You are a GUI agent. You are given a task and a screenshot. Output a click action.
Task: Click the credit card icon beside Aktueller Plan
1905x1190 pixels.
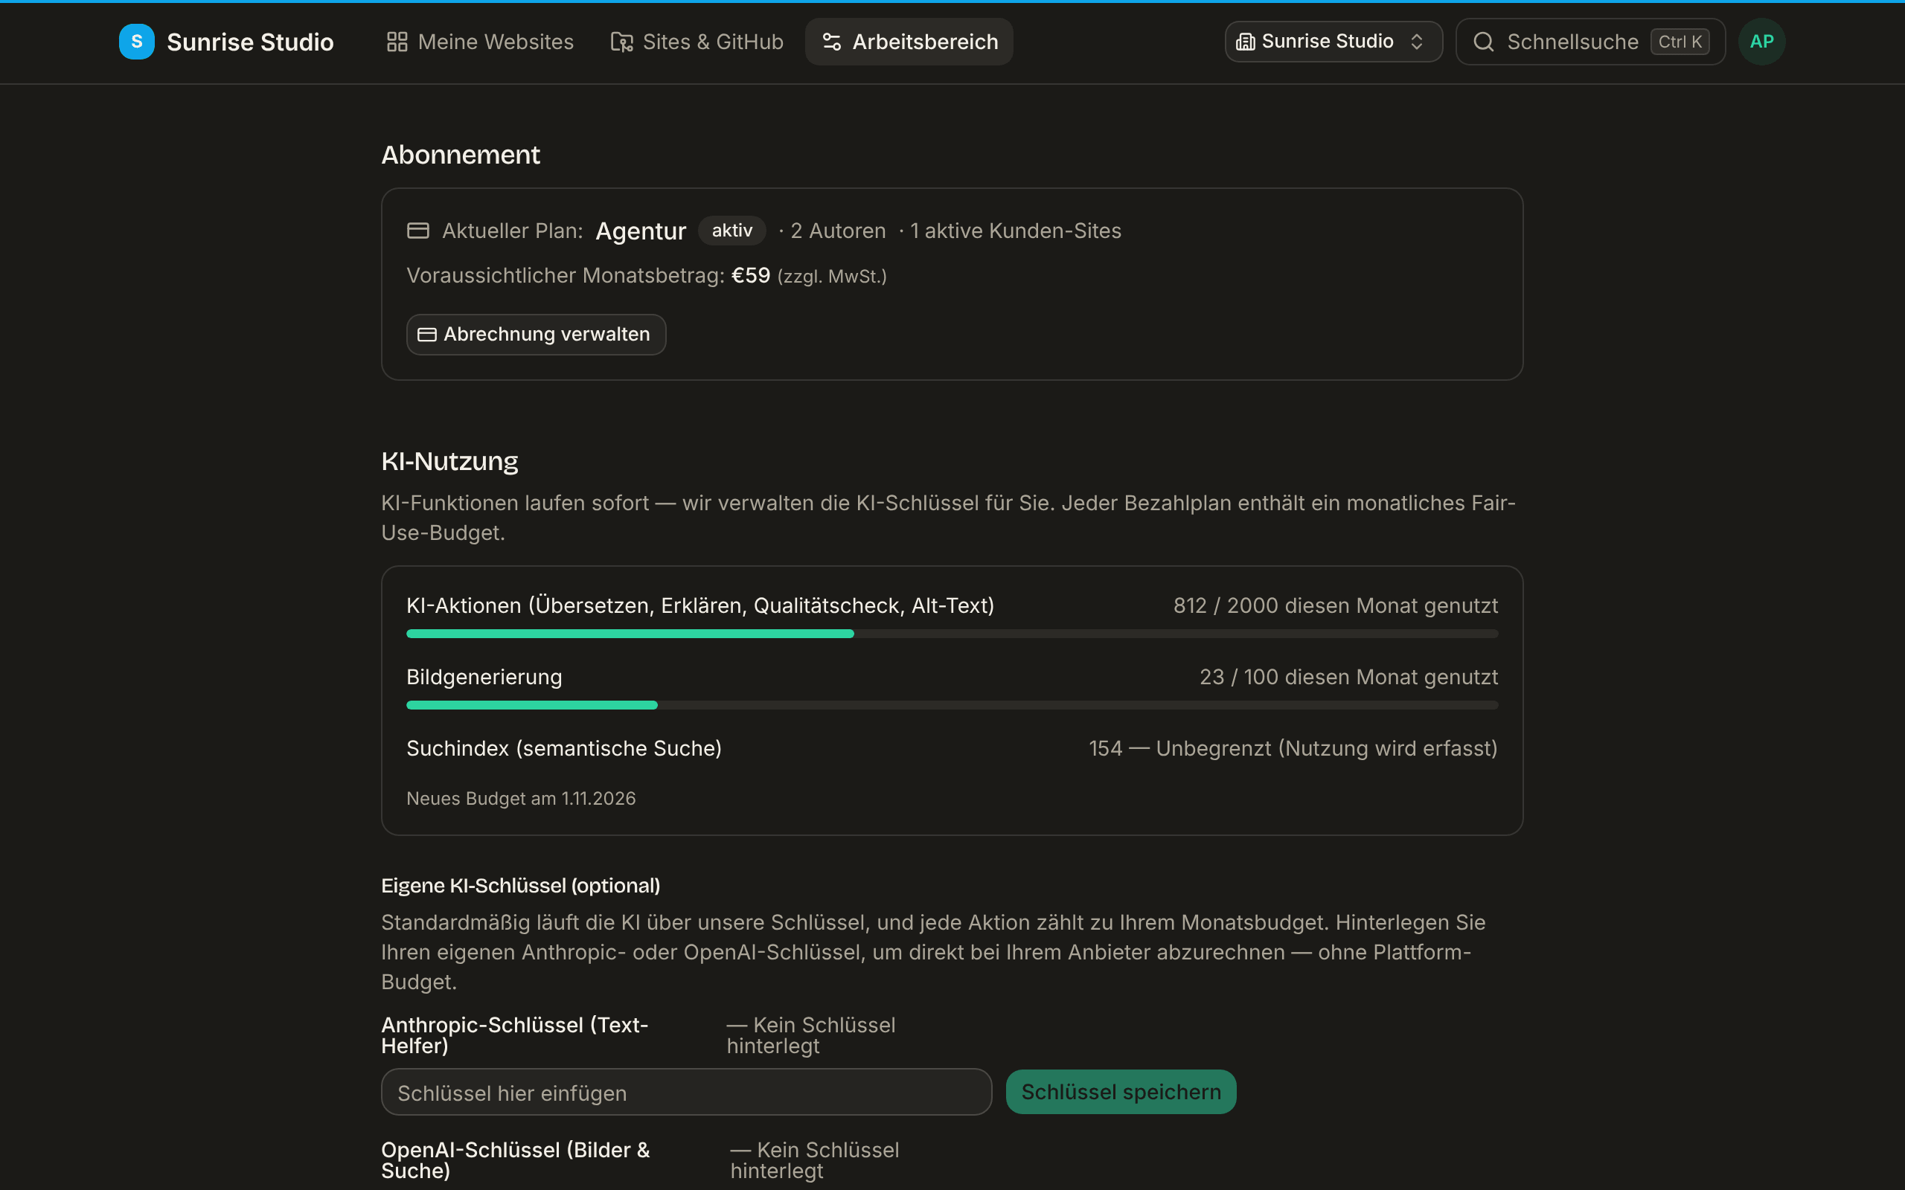[x=418, y=231]
